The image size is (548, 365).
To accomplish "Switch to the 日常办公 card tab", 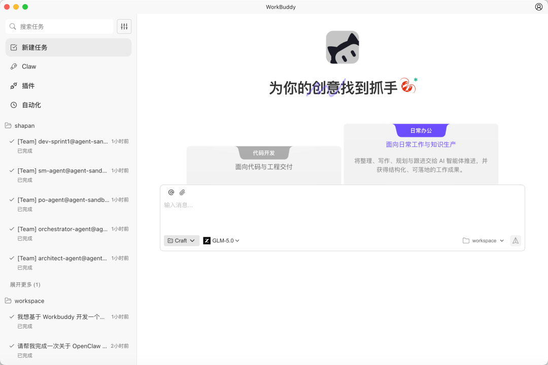I will [x=421, y=130].
